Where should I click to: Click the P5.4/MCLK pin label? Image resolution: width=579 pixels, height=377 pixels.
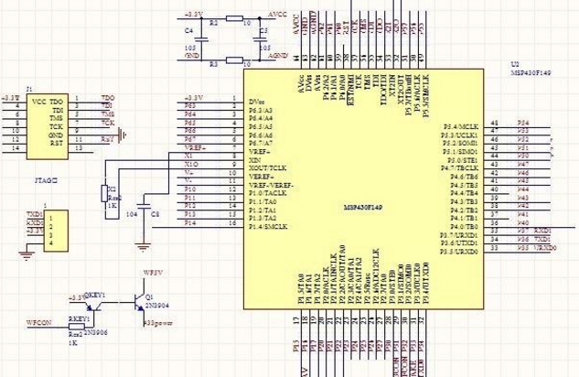(x=460, y=126)
